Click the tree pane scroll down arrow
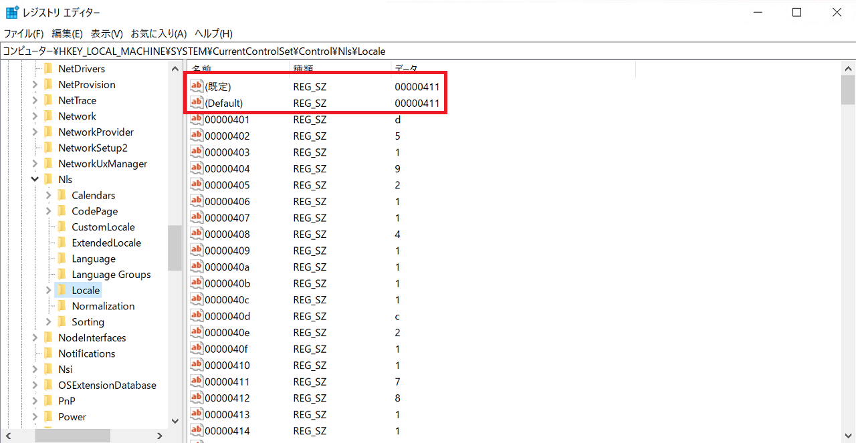856x443 pixels. point(175,421)
